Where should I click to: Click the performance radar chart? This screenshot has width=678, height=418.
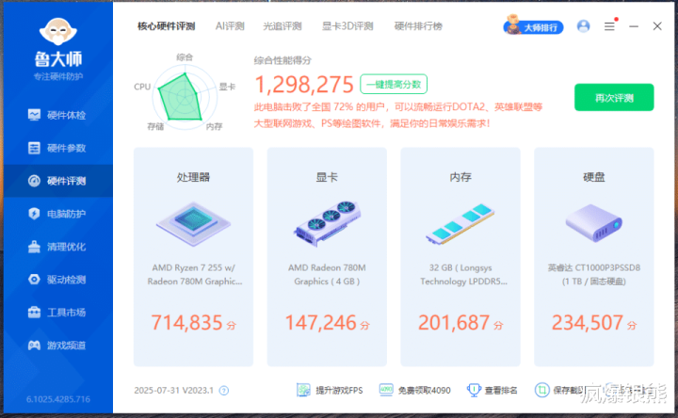click(x=185, y=97)
